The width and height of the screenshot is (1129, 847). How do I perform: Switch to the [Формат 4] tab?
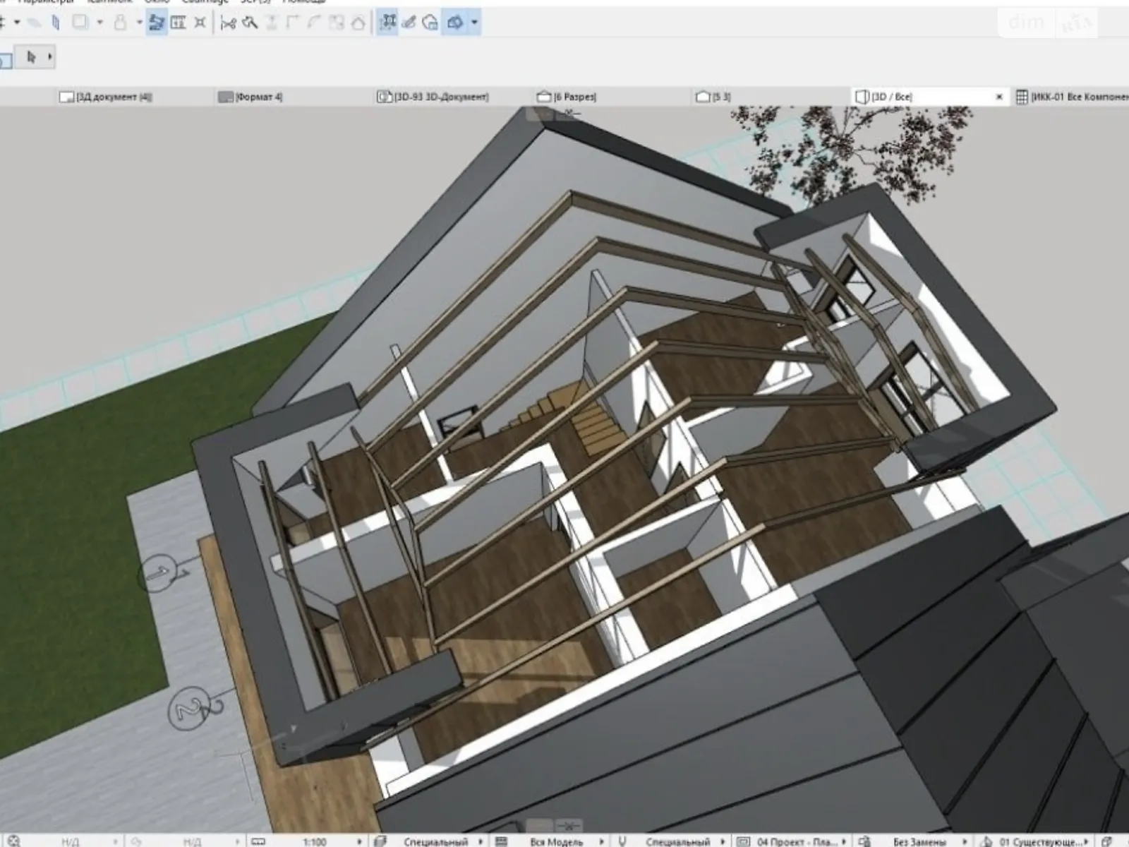(x=251, y=97)
